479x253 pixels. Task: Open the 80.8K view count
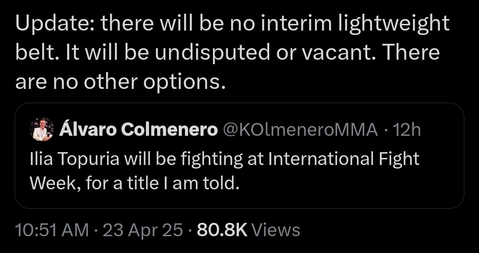pos(222,230)
